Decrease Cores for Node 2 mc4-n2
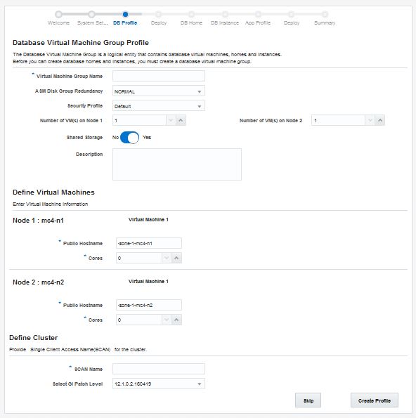The width and height of the screenshot is (416, 418). click(167, 320)
